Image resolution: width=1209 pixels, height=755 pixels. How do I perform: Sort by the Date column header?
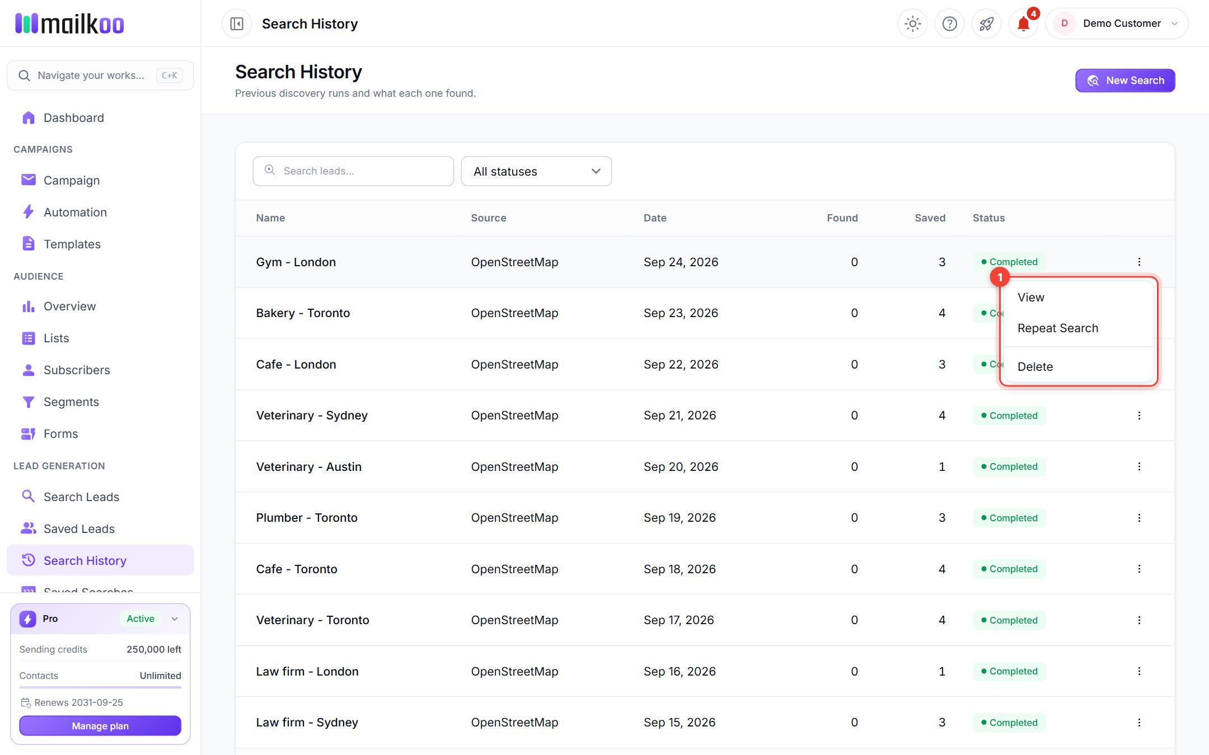(655, 218)
